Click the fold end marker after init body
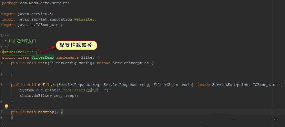The image size is (285, 127). coord(1,74)
